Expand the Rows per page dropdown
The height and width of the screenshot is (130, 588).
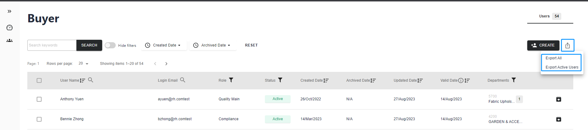(83, 64)
